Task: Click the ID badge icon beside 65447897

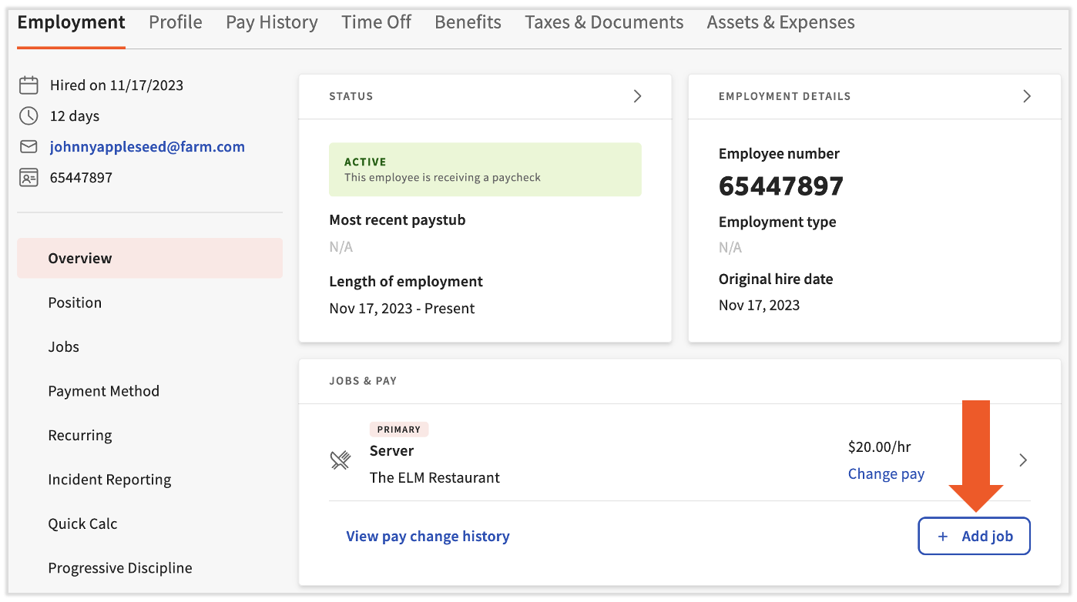Action: point(29,176)
